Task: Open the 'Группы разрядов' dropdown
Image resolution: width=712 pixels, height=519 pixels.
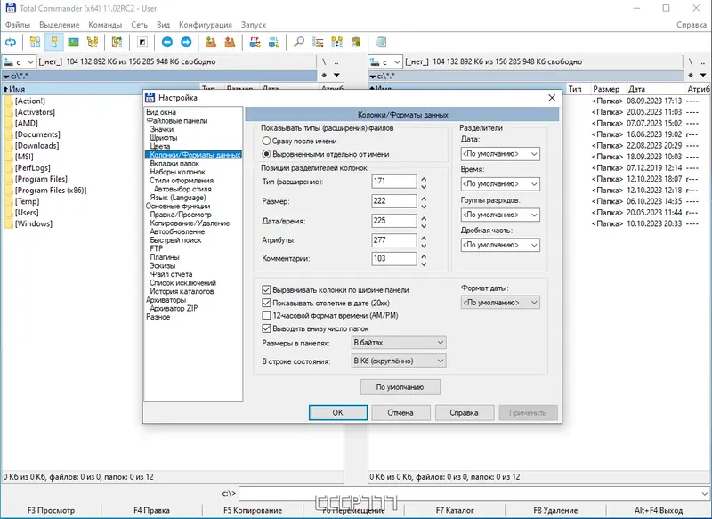Action: [500, 215]
